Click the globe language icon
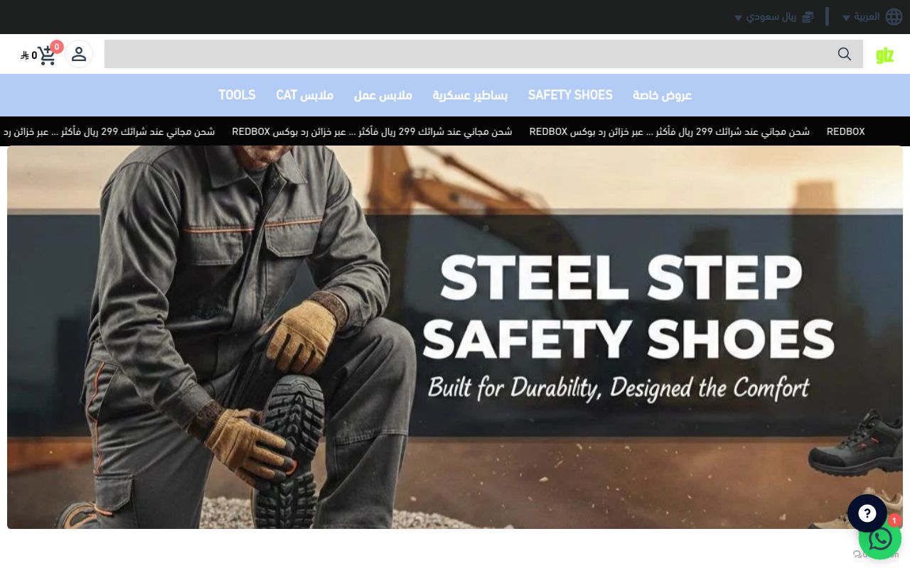This screenshot has width=910, height=568. click(894, 17)
